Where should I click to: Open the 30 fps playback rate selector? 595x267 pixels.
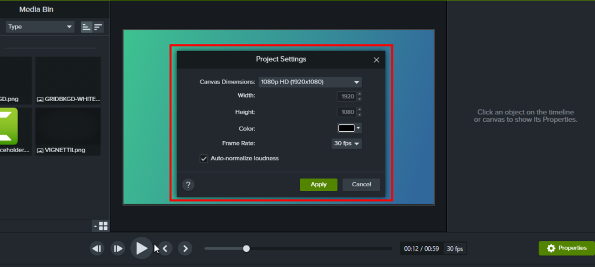(454, 249)
